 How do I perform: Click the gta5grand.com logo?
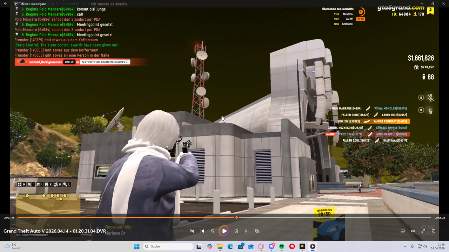(401, 8)
